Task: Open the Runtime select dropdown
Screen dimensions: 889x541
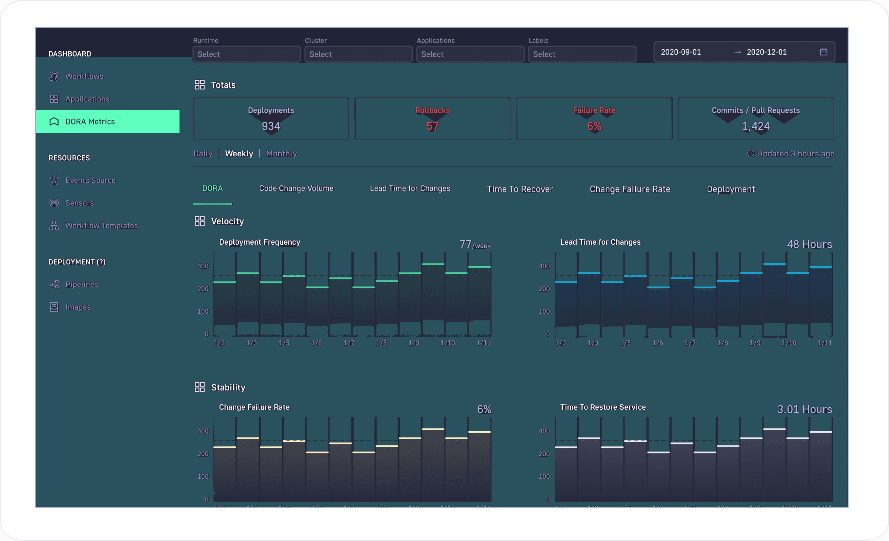Action: pyautogui.click(x=246, y=54)
